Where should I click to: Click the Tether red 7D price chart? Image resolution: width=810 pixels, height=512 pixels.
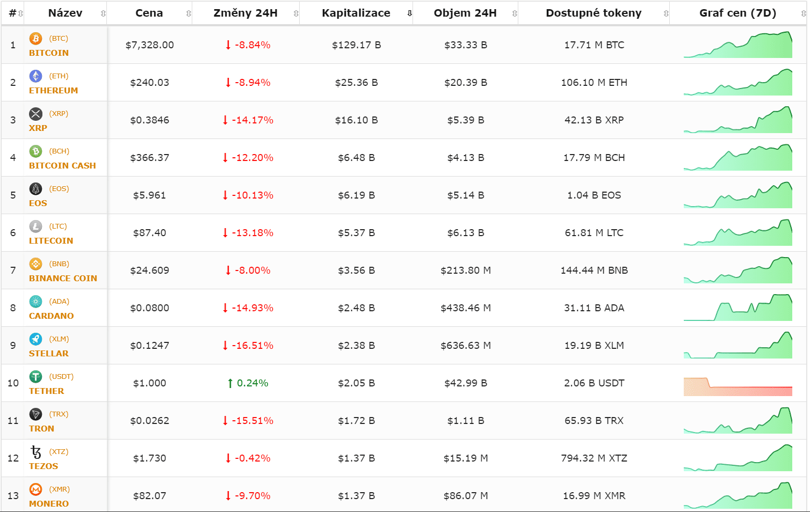click(737, 386)
